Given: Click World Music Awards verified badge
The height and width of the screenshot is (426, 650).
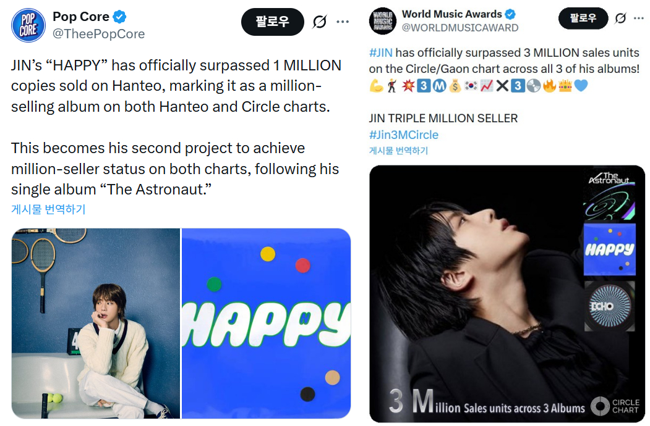Looking at the screenshot, I should coord(510,14).
